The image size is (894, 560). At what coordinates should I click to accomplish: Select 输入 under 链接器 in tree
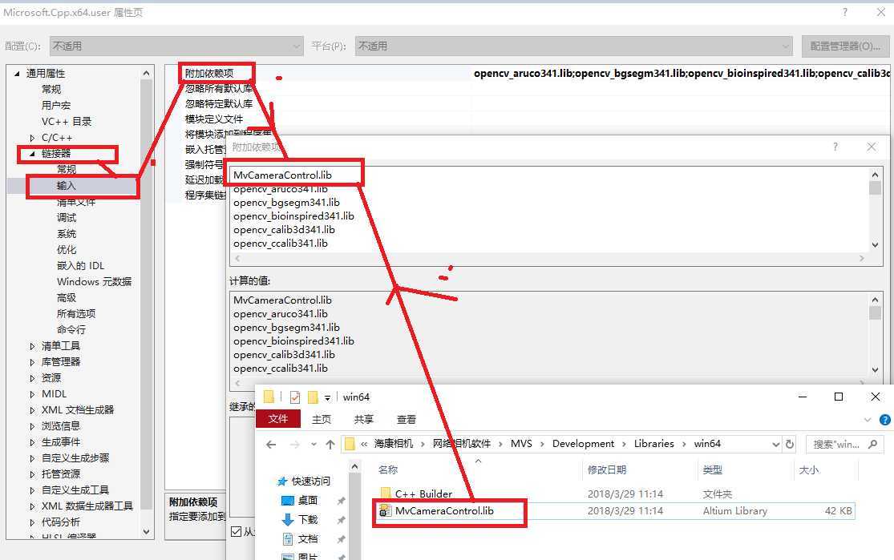pyautogui.click(x=66, y=186)
